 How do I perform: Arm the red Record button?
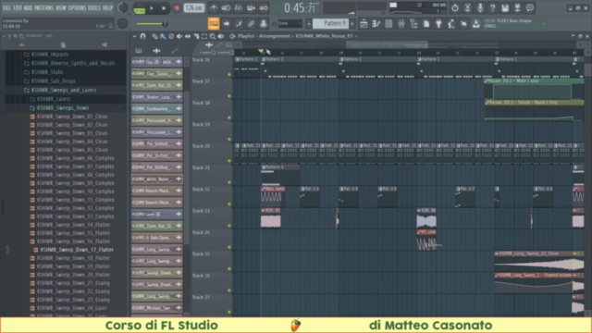coord(177,8)
